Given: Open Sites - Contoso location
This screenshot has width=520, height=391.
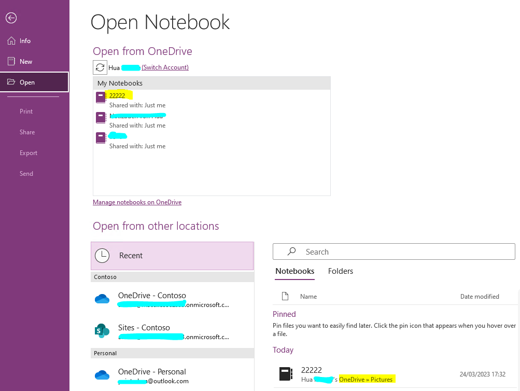Looking at the screenshot, I should (172, 332).
